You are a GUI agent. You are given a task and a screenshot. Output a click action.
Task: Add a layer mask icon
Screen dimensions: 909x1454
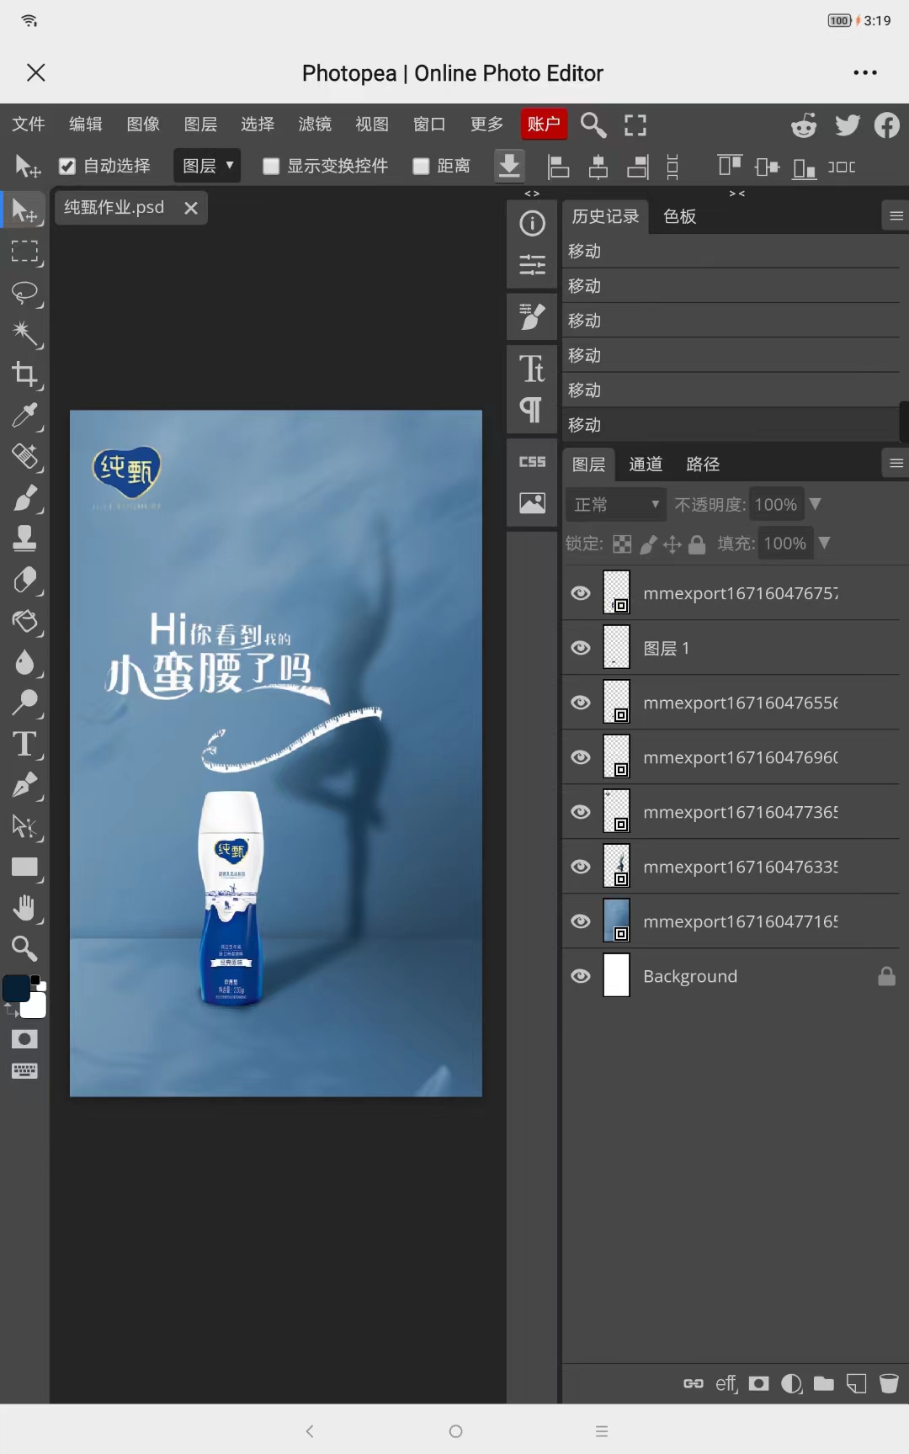758,1383
